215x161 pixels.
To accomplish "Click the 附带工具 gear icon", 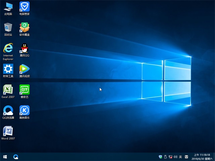I will [x=8, y=69].
